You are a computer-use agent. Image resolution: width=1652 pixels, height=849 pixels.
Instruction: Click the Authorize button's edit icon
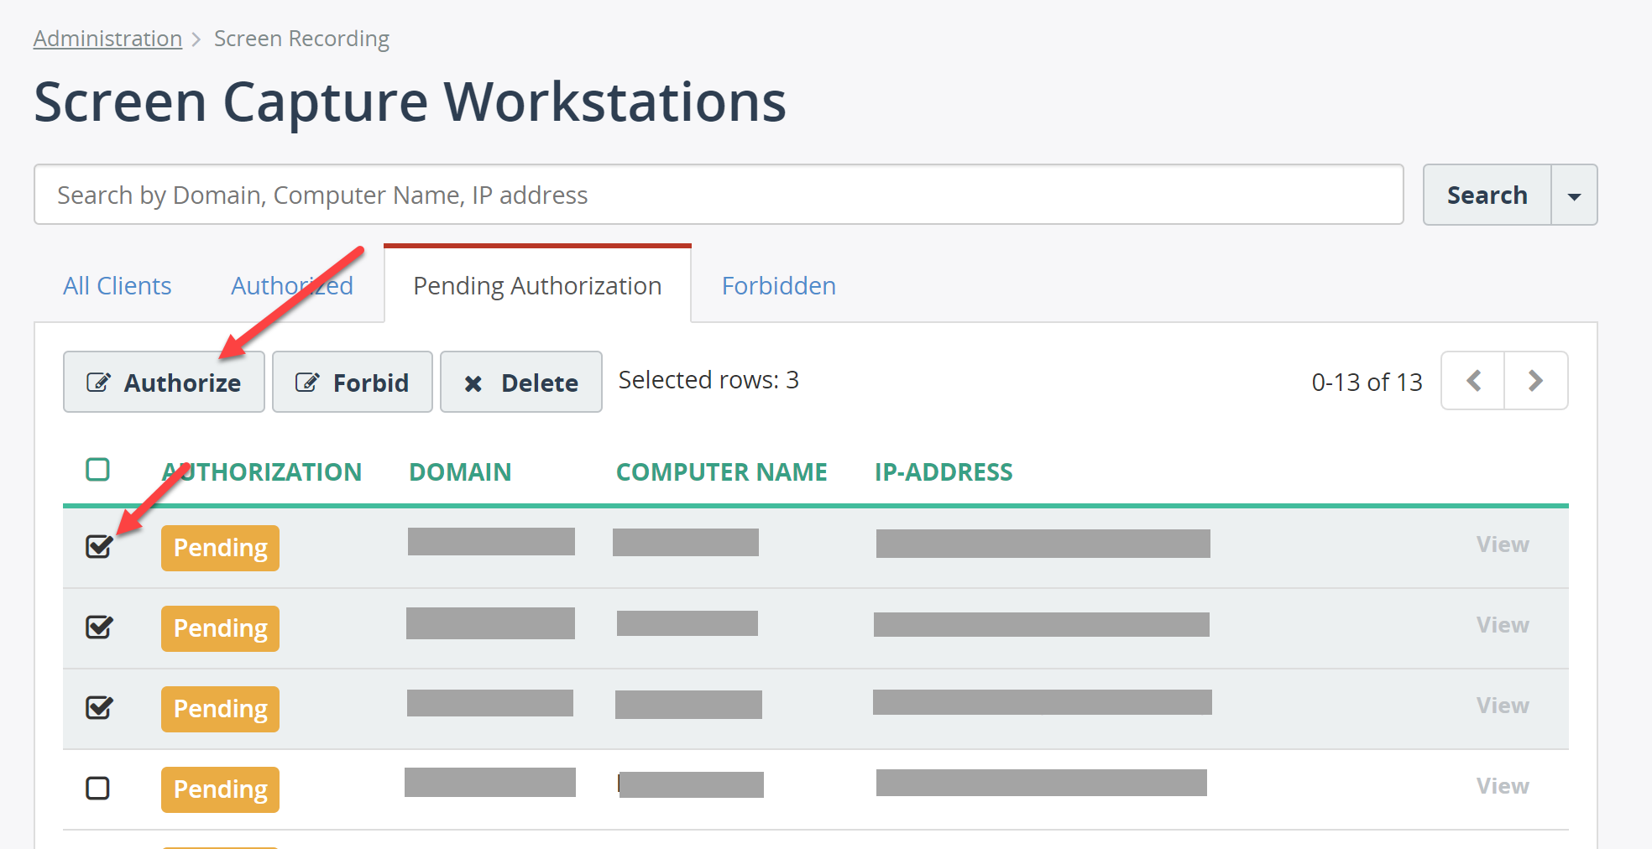tap(99, 382)
